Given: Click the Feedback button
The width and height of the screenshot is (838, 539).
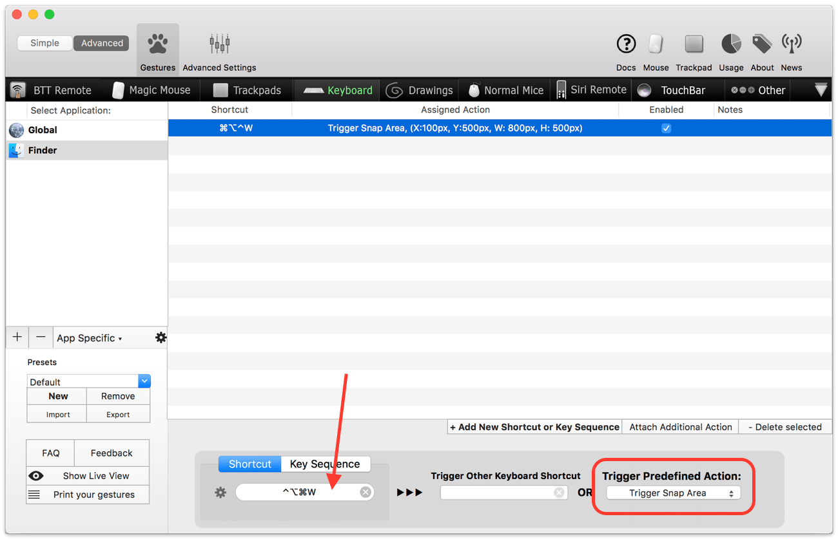Looking at the screenshot, I should (112, 453).
